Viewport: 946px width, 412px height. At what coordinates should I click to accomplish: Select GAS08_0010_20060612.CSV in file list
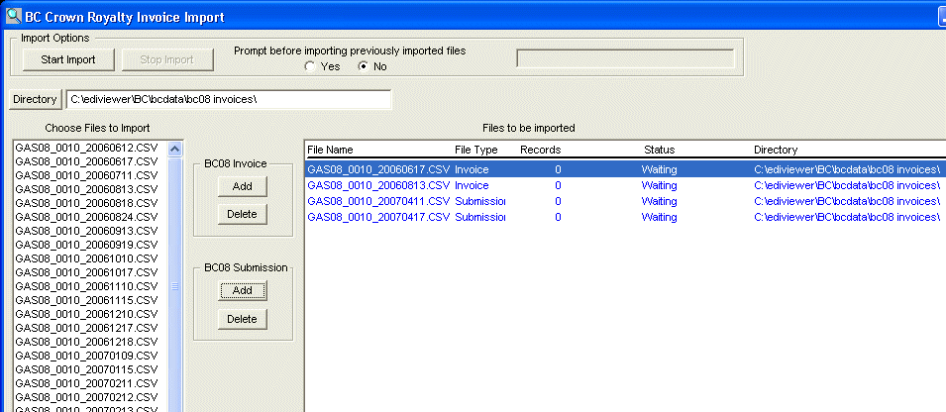click(x=86, y=148)
